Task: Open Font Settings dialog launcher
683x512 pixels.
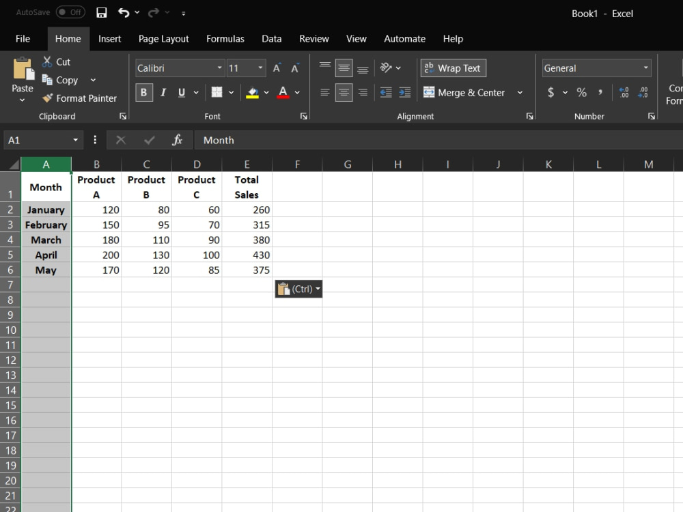Action: pos(304,116)
